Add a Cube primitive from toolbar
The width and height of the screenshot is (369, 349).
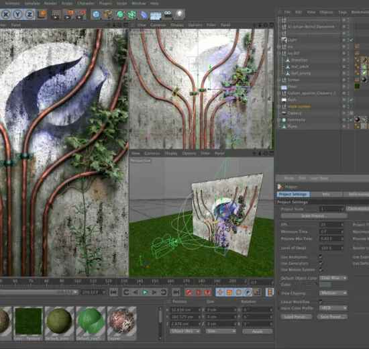click(x=96, y=15)
